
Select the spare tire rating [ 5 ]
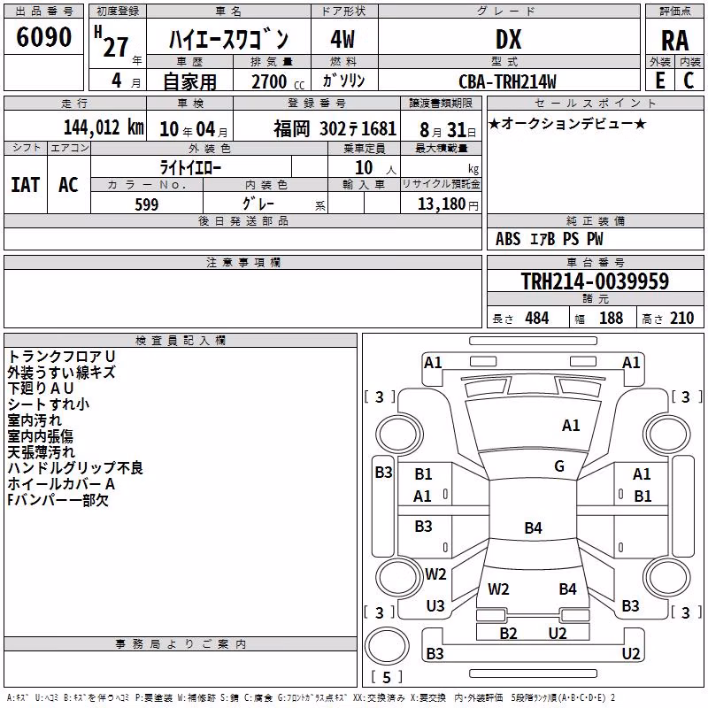tap(387, 677)
